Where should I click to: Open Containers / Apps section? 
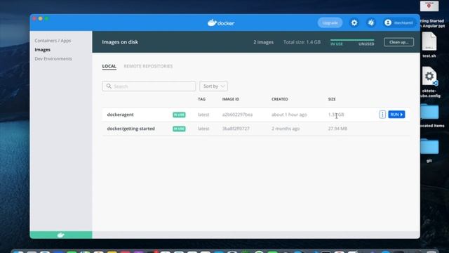click(53, 41)
